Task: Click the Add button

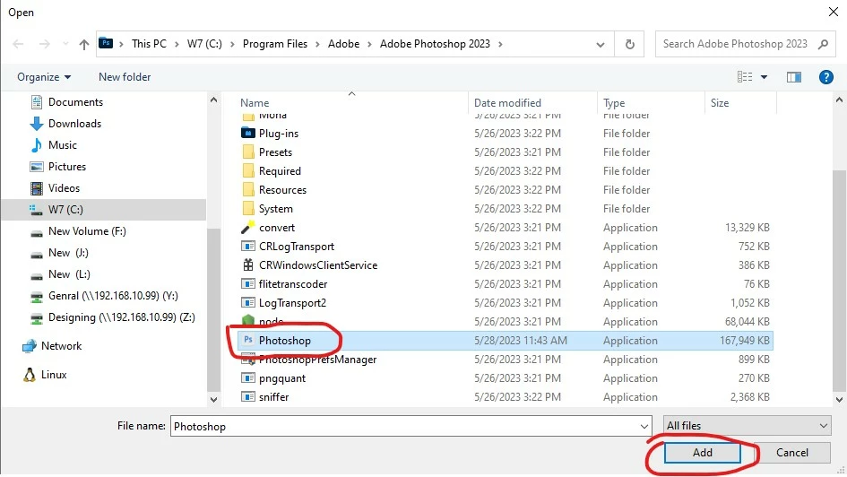Action: point(702,453)
